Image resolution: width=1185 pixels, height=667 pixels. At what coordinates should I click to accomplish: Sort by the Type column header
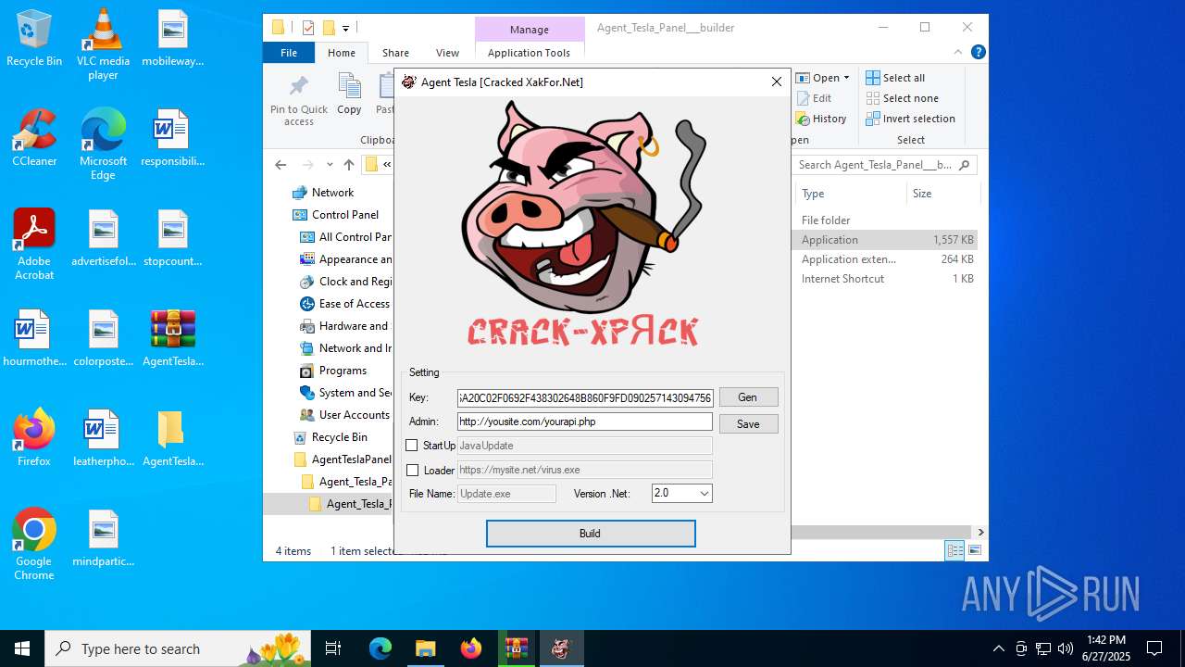click(x=850, y=194)
